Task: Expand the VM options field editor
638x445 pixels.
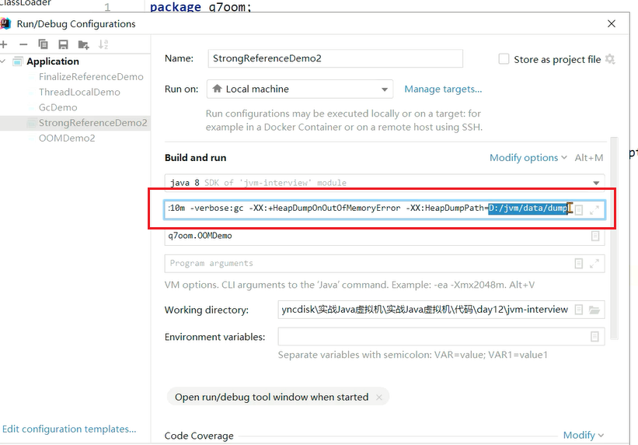Action: [594, 210]
